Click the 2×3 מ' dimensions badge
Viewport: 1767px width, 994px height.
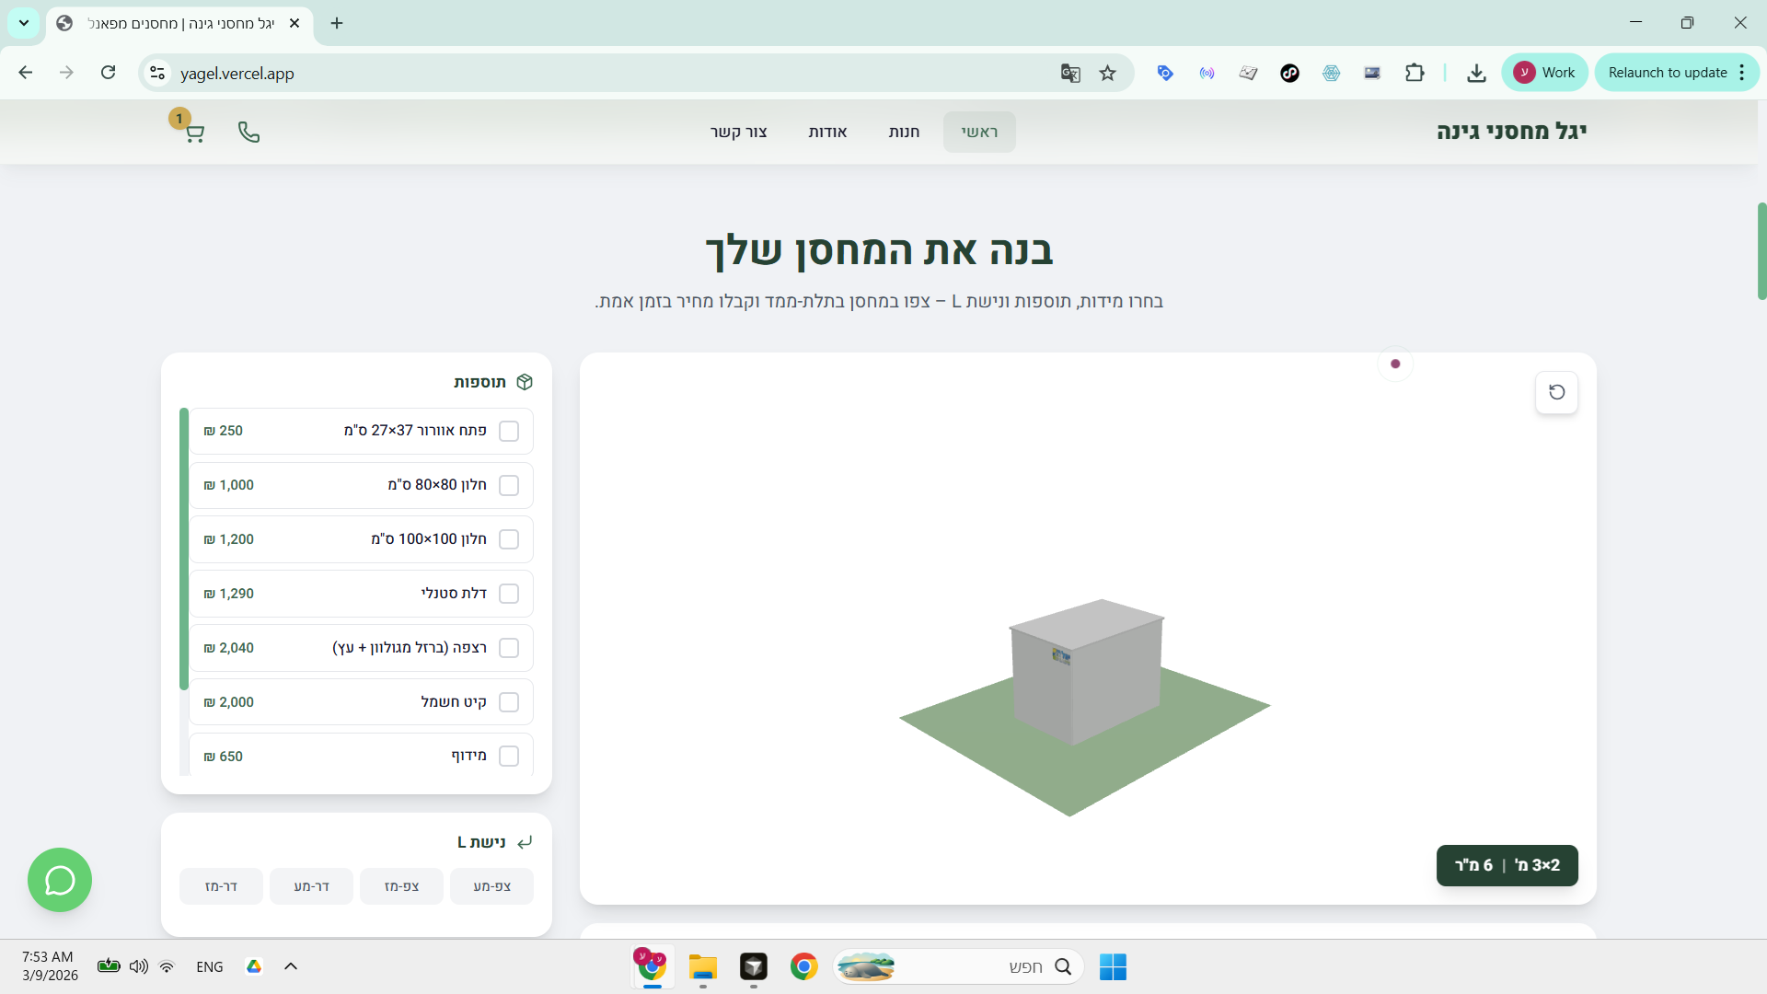[1506, 865]
